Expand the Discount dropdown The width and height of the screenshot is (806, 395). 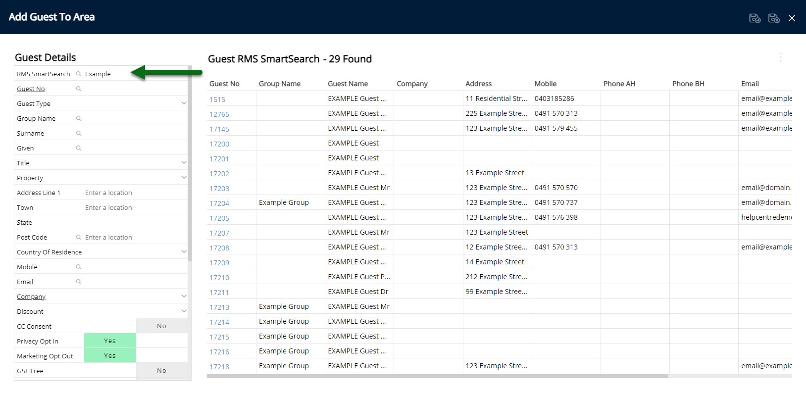tap(184, 311)
